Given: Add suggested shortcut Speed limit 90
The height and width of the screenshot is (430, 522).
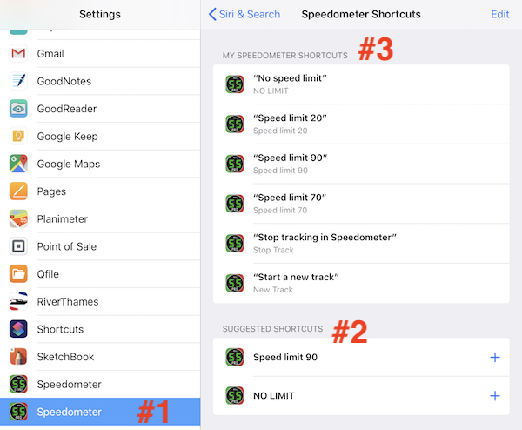Looking at the screenshot, I should pos(495,357).
